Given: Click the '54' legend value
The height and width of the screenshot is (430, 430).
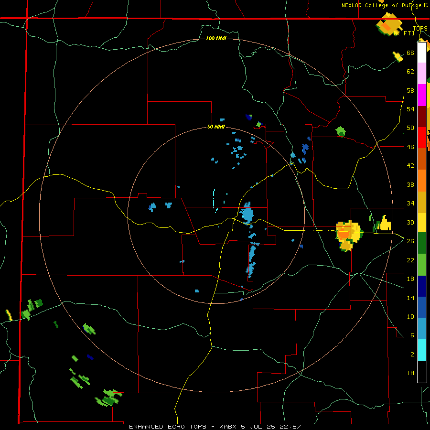Looking at the screenshot, I should 410,109.
